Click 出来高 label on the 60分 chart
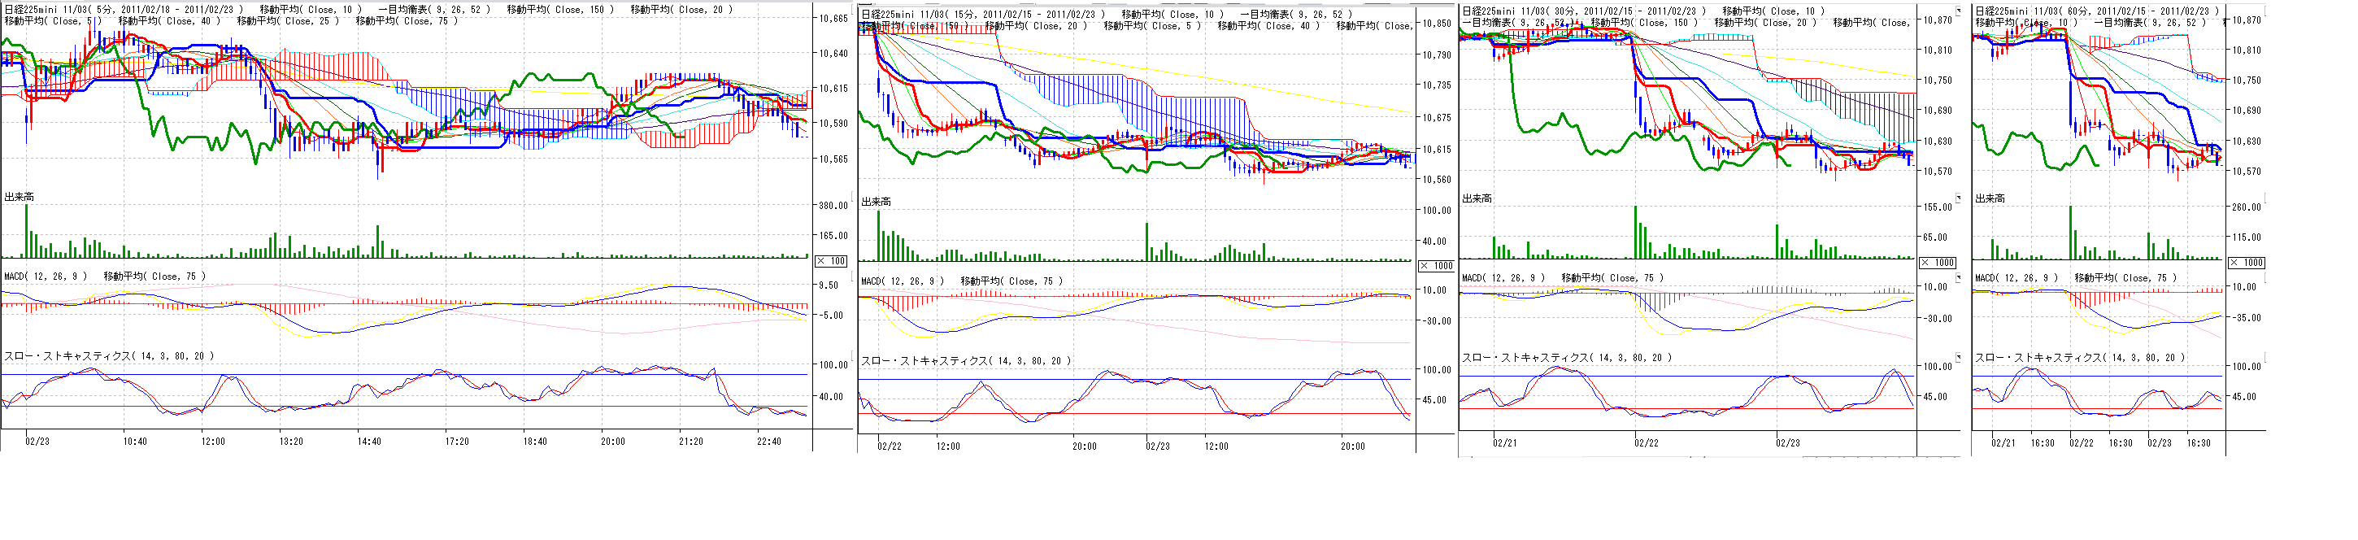The height and width of the screenshot is (540, 2358). click(x=1989, y=198)
